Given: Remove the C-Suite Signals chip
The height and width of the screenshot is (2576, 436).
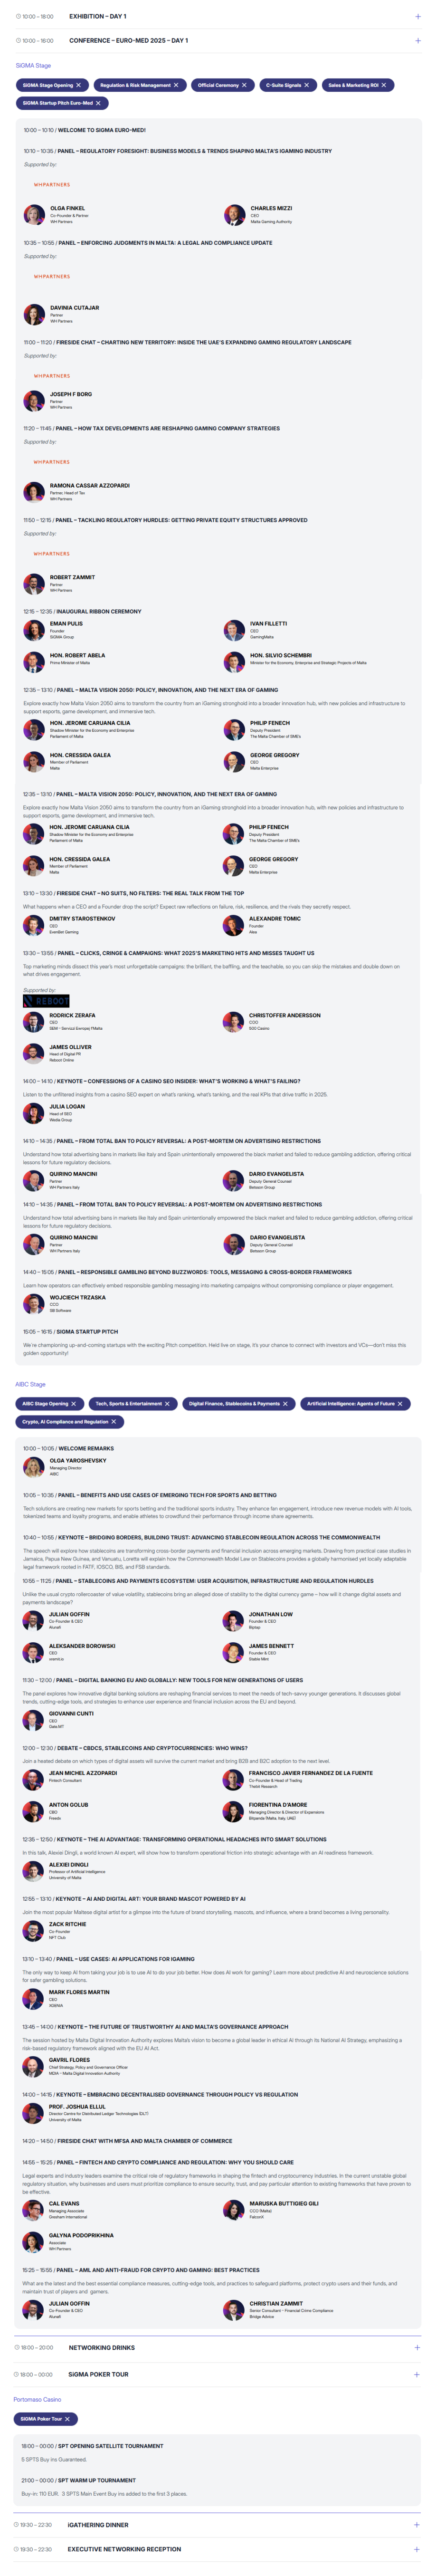Looking at the screenshot, I should pyautogui.click(x=307, y=85).
